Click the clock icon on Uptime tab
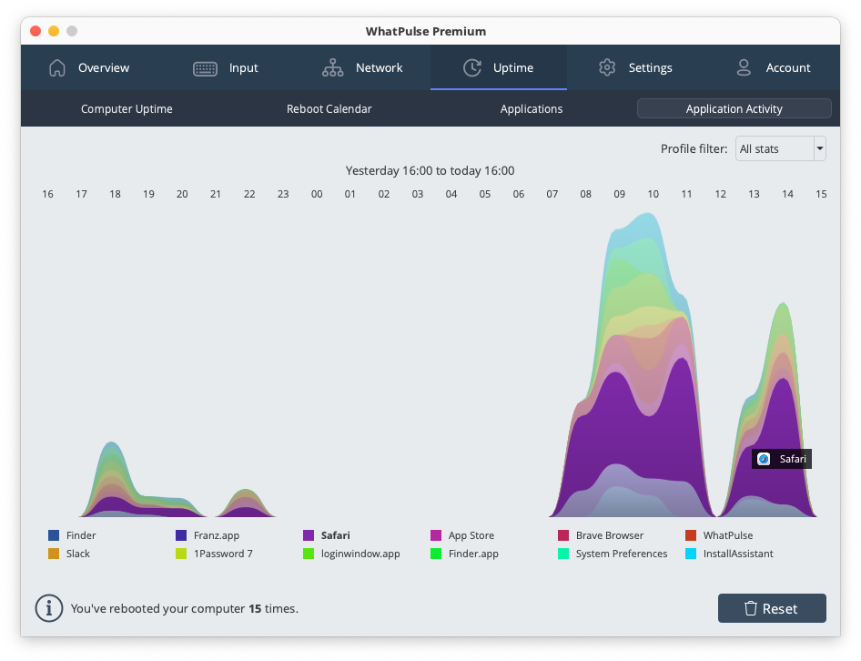Image resolution: width=861 pixels, height=661 pixels. pyautogui.click(x=472, y=67)
